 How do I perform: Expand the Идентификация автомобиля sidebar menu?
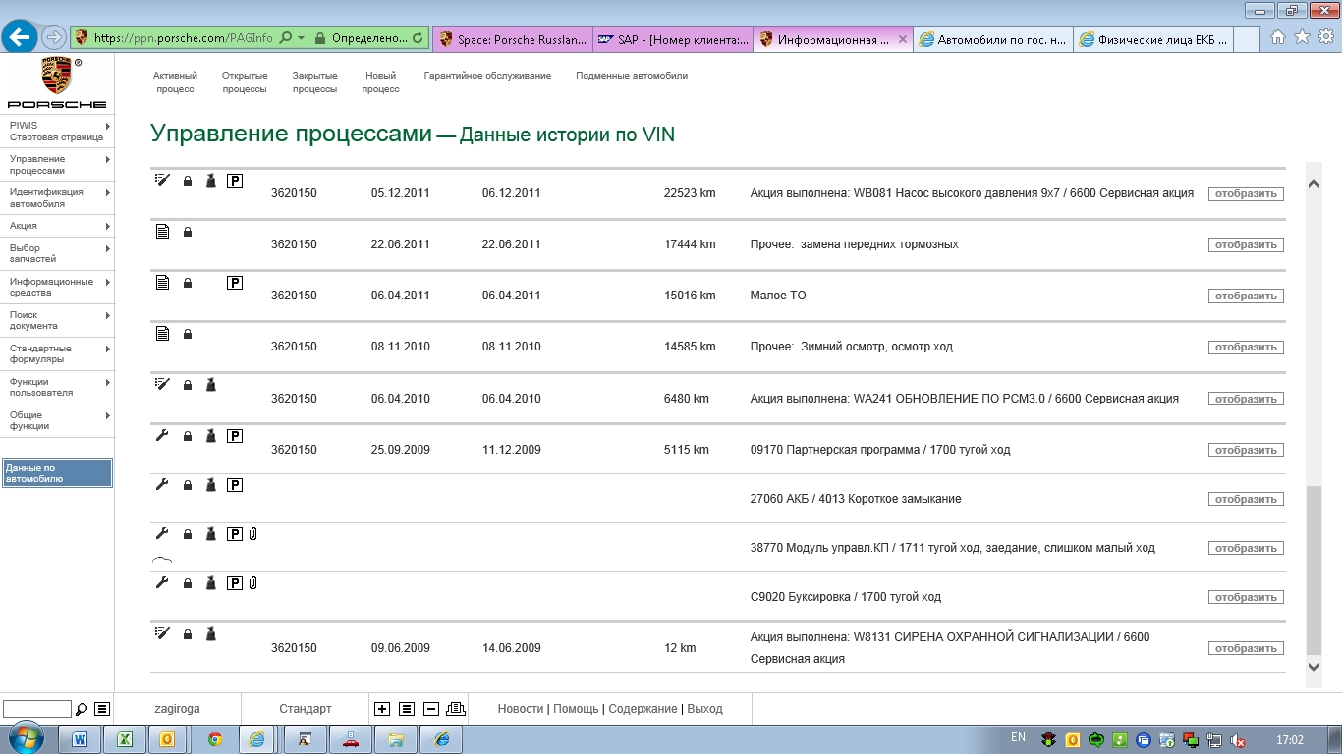pos(57,198)
